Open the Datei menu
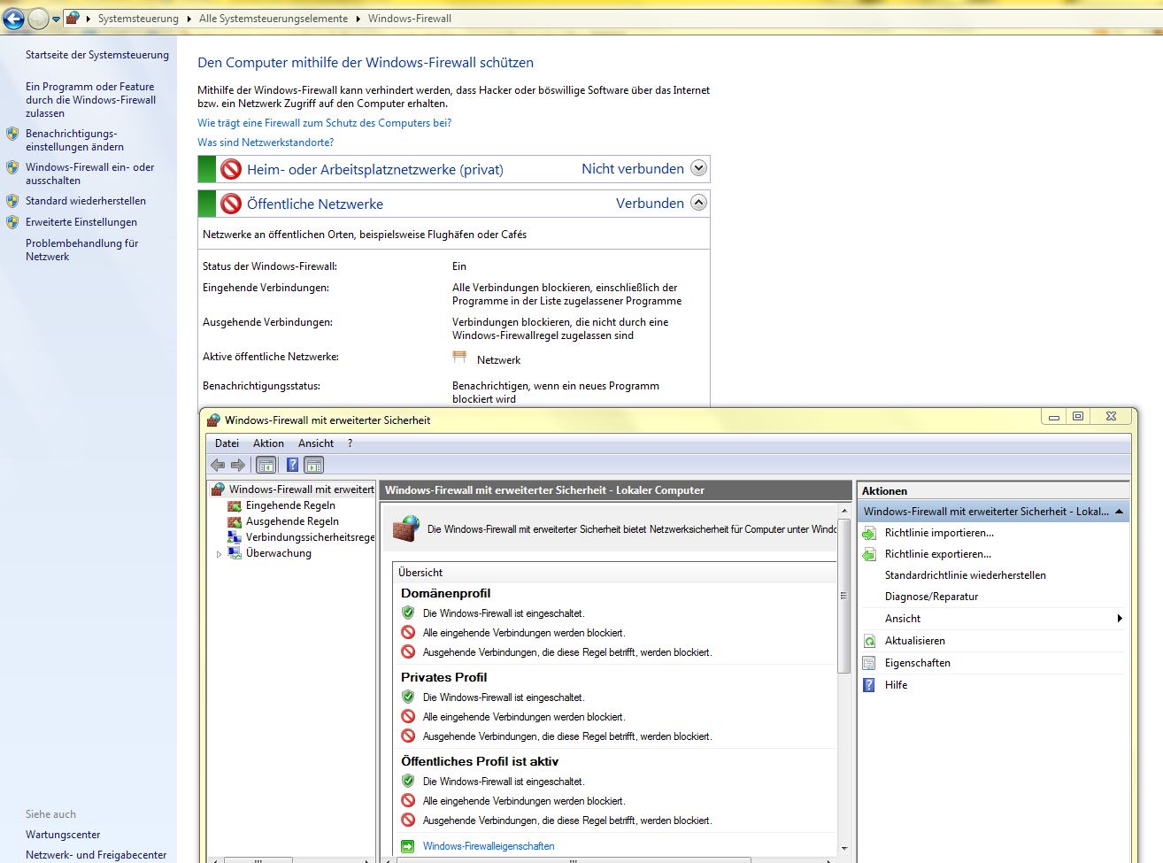This screenshot has height=863, width=1163. (x=227, y=443)
